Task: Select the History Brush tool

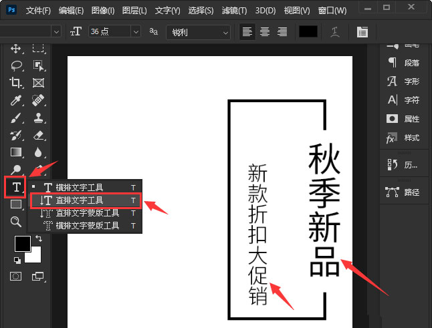Action: pos(15,135)
